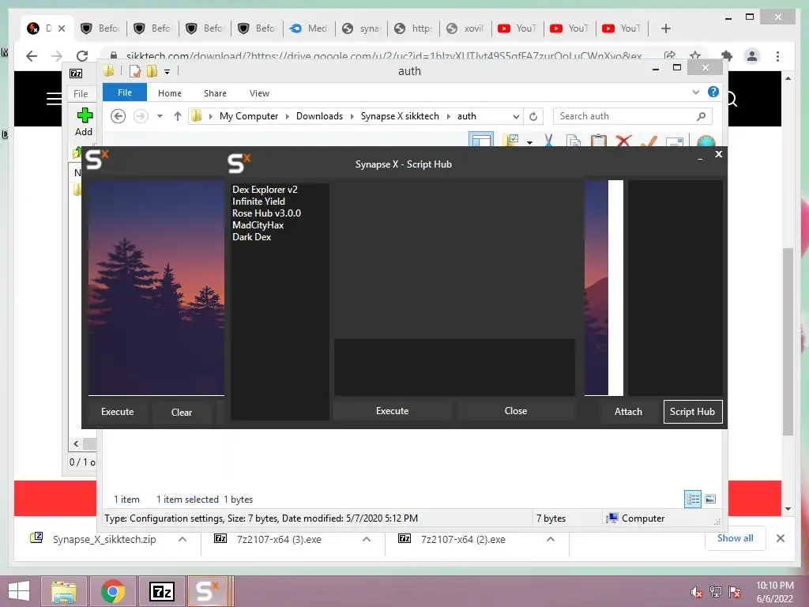809x607 pixels.
Task: Go back in auth Explorer window
Action: click(x=119, y=116)
